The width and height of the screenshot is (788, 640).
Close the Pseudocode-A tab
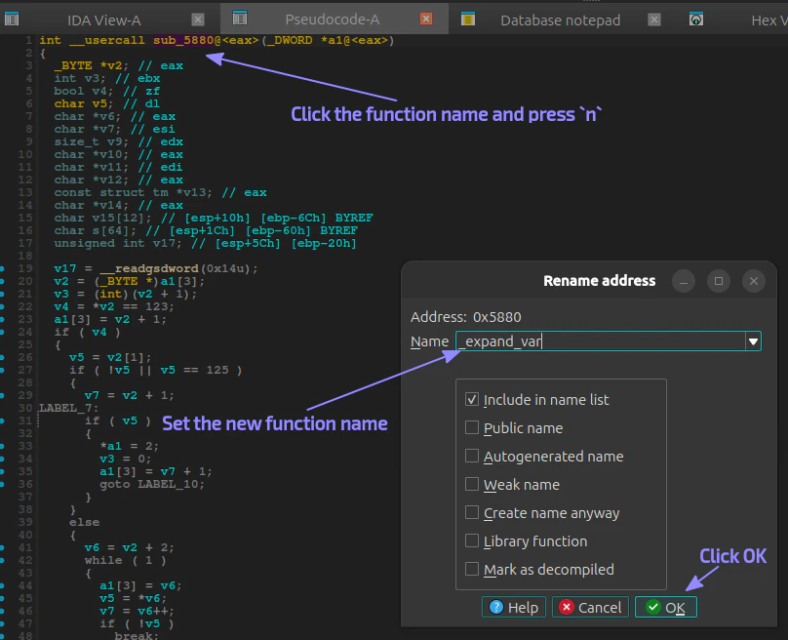pyautogui.click(x=426, y=19)
